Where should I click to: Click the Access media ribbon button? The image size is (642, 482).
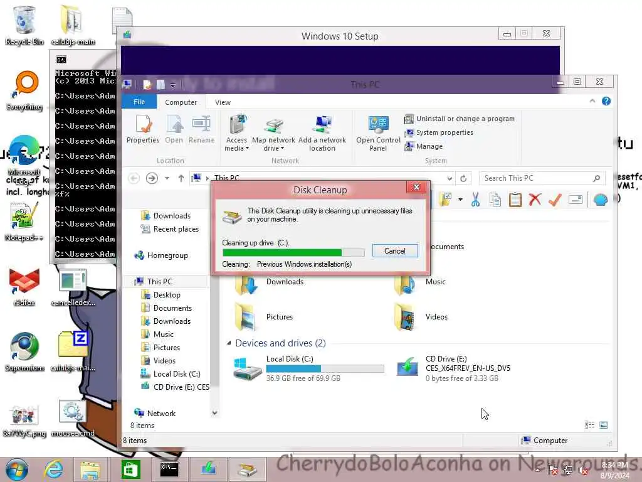(x=236, y=133)
